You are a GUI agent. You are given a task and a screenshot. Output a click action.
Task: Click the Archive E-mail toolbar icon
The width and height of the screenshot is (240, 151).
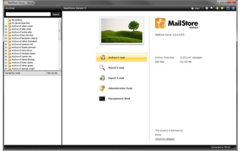(207, 8)
